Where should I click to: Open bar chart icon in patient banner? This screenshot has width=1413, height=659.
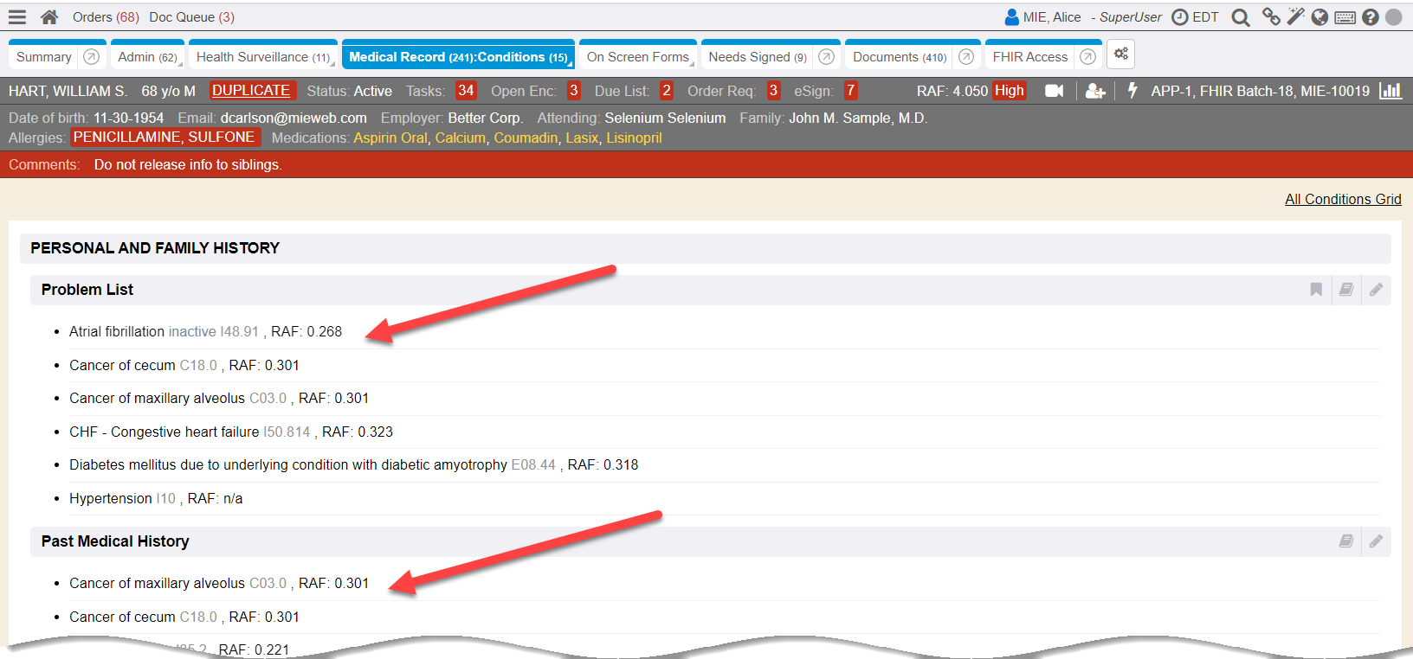1390,91
